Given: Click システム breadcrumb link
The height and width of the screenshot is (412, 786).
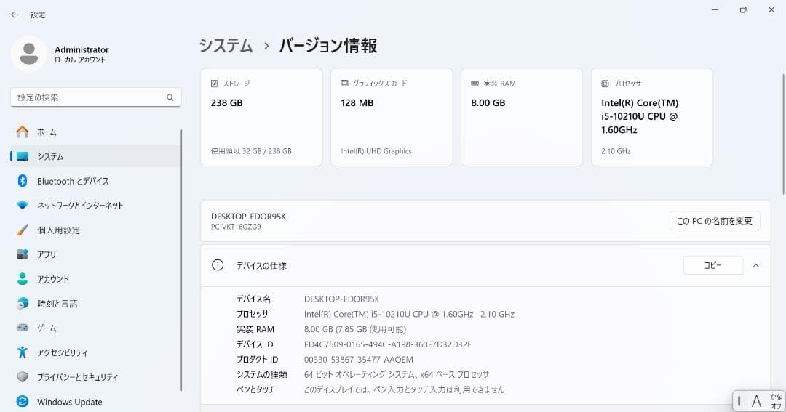Looking at the screenshot, I should pos(226,46).
